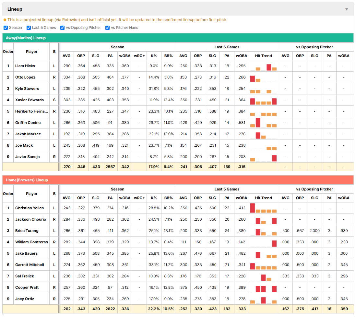Screen dimensions: 356x317
Task: Open Jackson Chourio player link
Action: 31,219
